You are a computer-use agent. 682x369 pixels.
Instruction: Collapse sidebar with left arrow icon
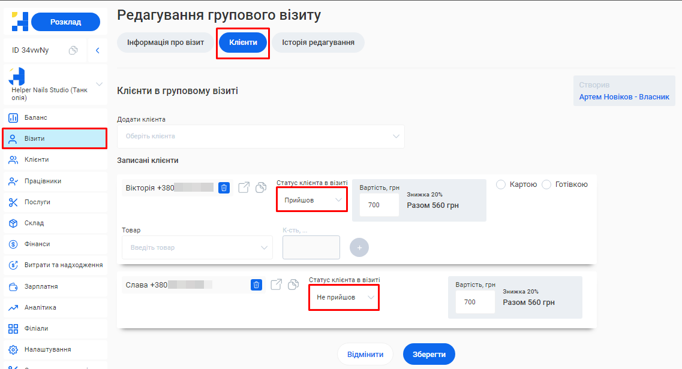(97, 50)
